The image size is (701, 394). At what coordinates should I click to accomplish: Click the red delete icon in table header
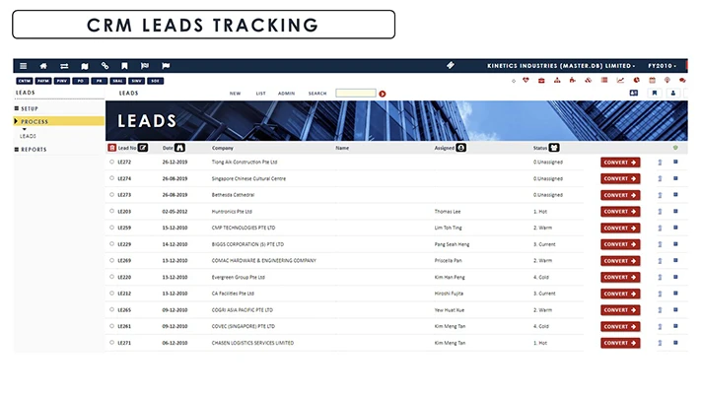[112, 148]
